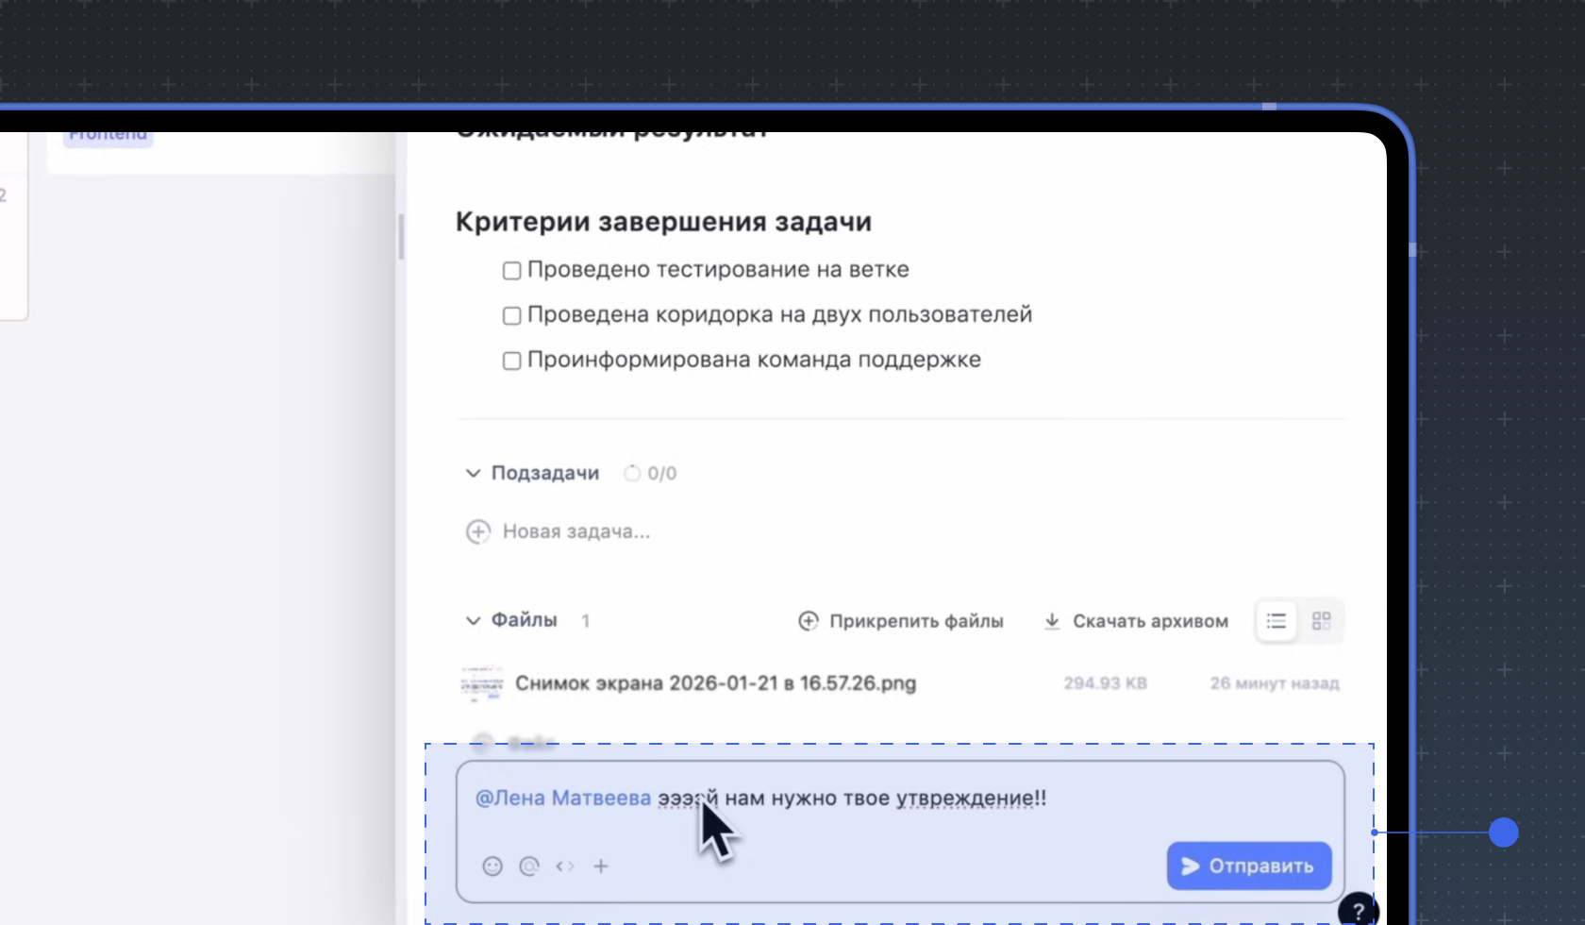Download files via Скачать архивом
1585x925 pixels.
pyautogui.click(x=1136, y=621)
